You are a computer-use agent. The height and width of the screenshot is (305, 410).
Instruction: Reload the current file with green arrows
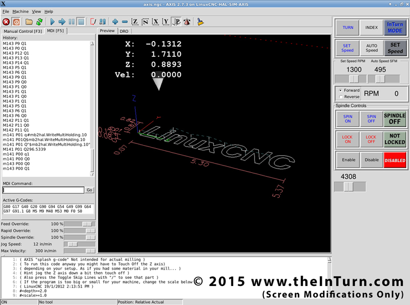point(39,22)
